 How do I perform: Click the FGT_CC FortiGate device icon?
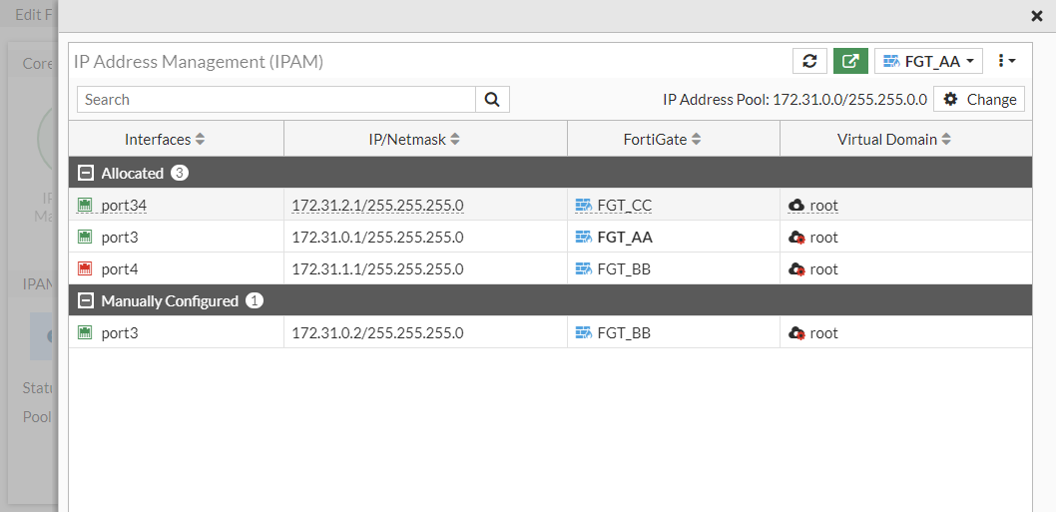click(584, 205)
